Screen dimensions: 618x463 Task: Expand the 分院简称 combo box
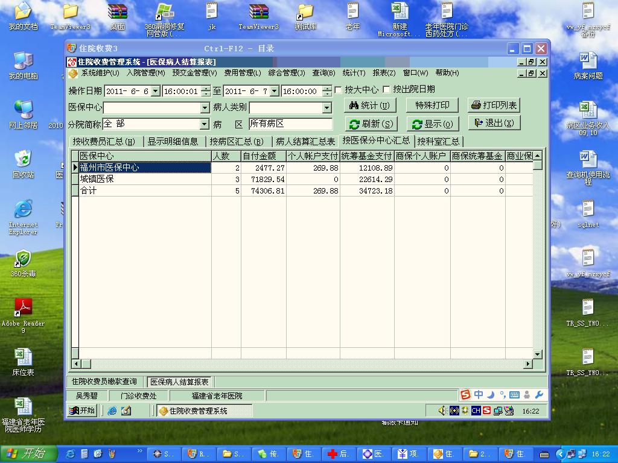coord(205,124)
